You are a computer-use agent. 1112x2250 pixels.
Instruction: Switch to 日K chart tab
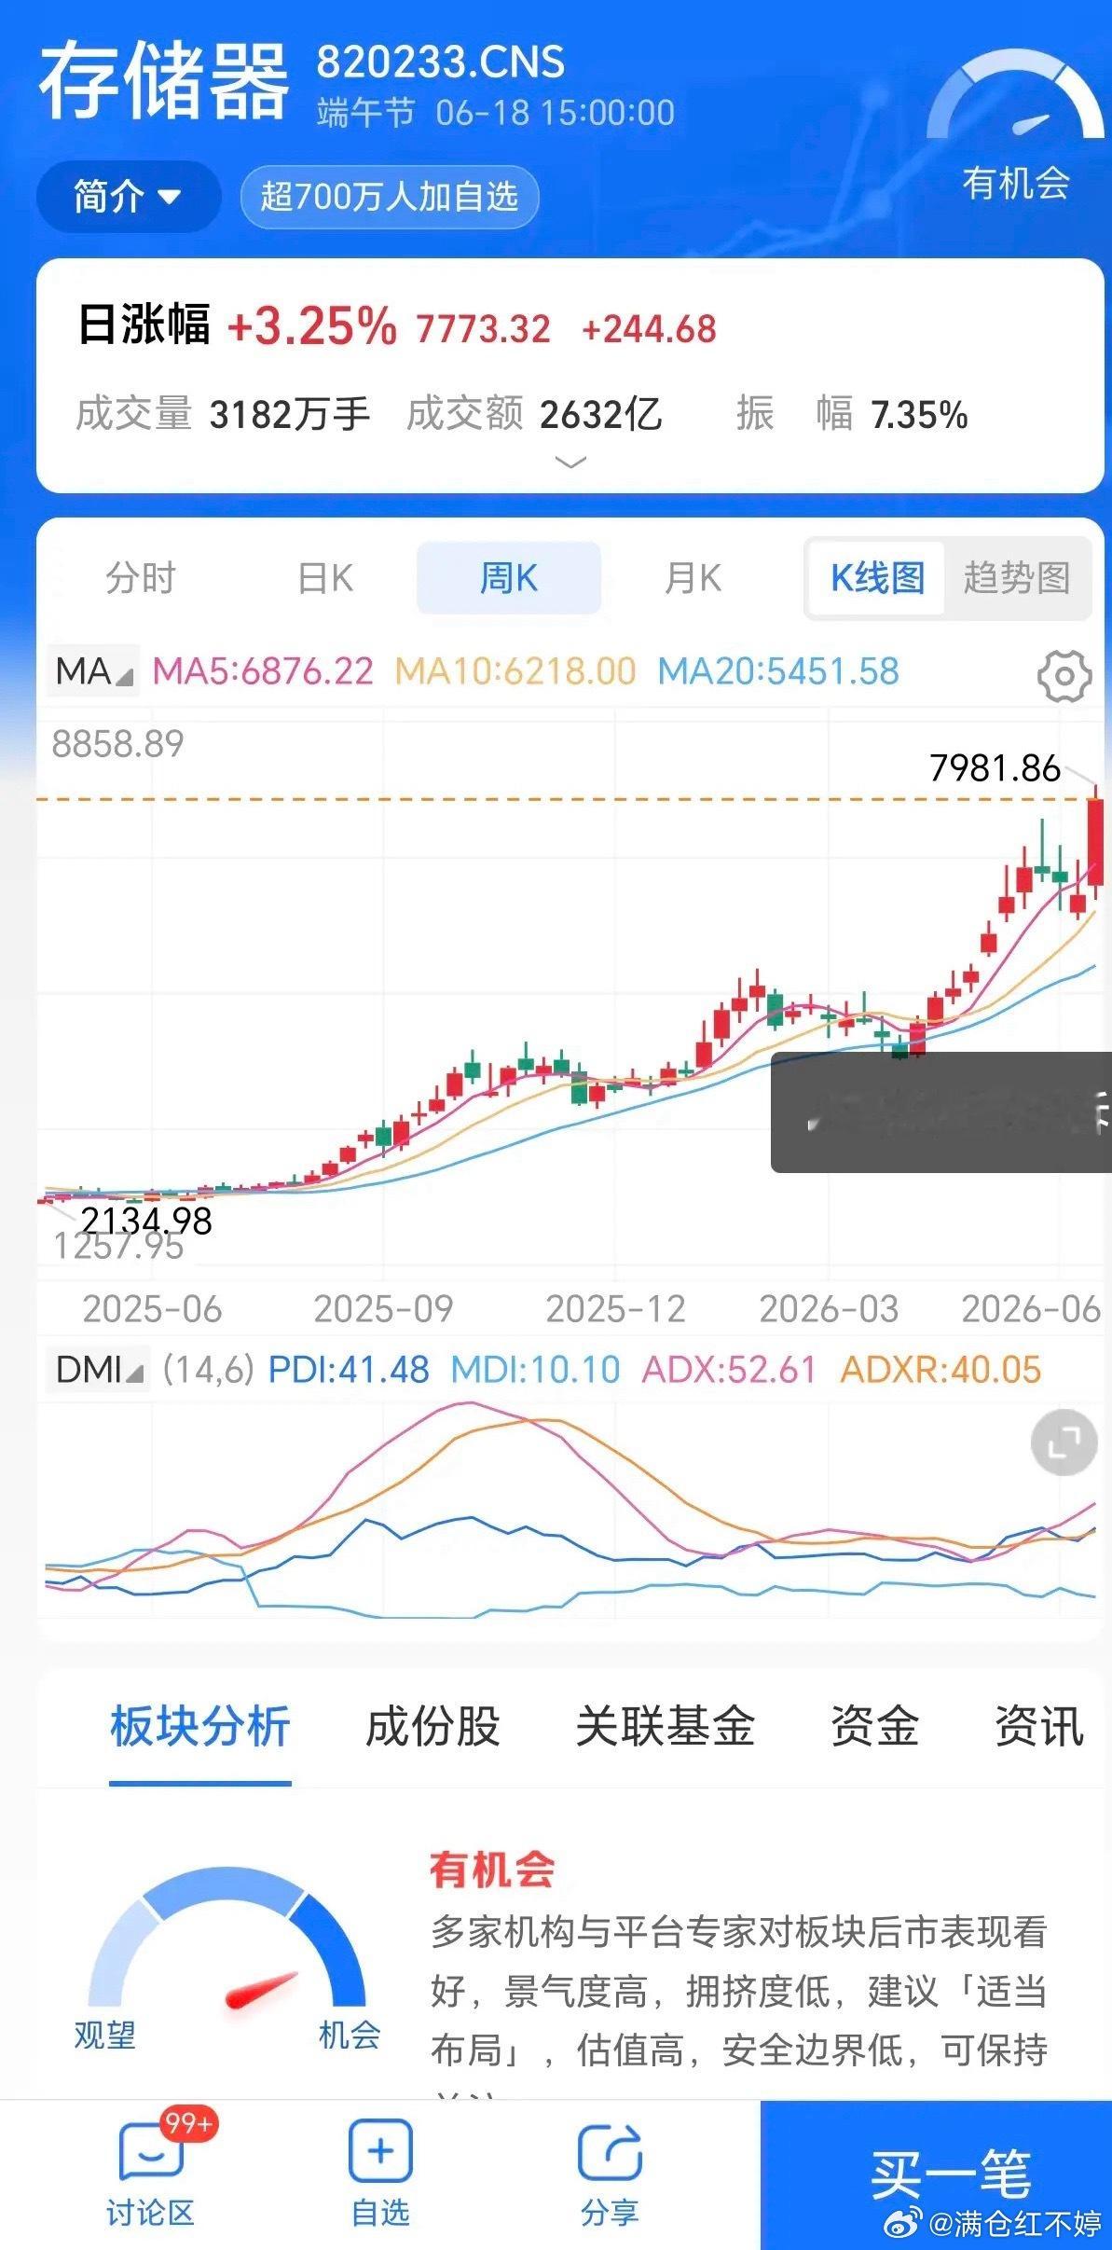point(324,578)
